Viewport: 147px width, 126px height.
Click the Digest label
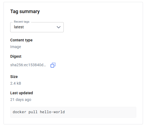click(16, 56)
